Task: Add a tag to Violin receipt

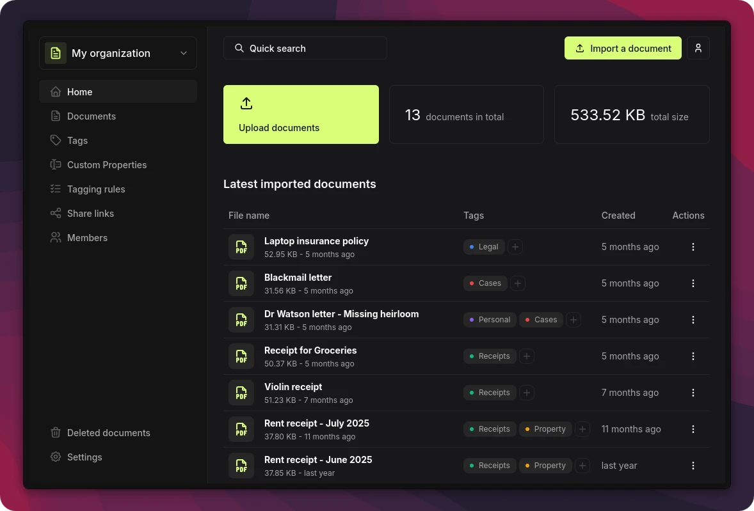Action: (x=527, y=393)
